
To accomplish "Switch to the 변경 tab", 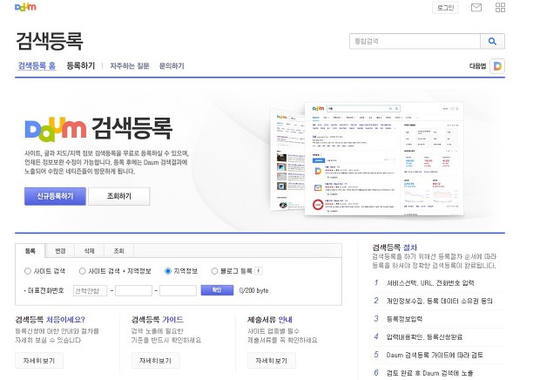I will [x=60, y=251].
